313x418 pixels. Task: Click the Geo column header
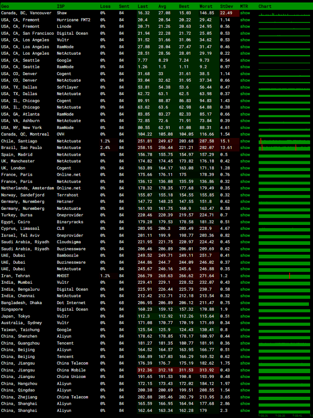(x=5, y=6)
